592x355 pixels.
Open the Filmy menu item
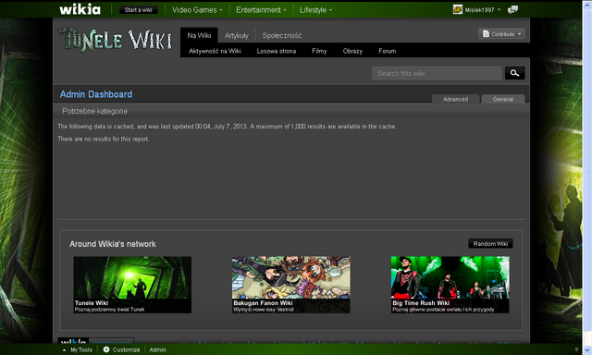tap(319, 51)
